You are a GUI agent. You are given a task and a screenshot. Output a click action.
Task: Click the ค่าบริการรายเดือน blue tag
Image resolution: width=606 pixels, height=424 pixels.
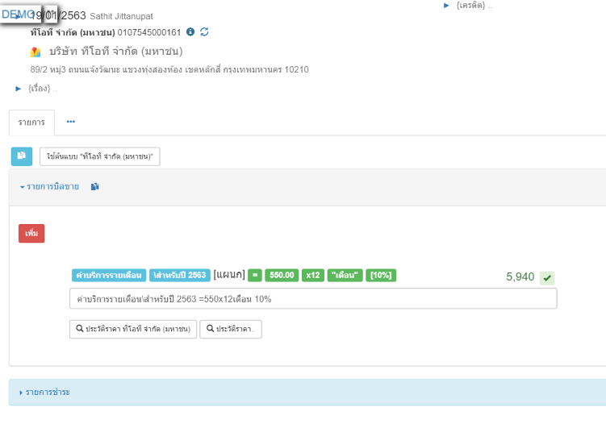pyautogui.click(x=107, y=275)
